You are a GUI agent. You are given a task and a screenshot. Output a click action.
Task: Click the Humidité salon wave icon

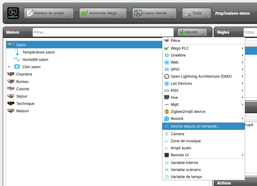(x=17, y=59)
